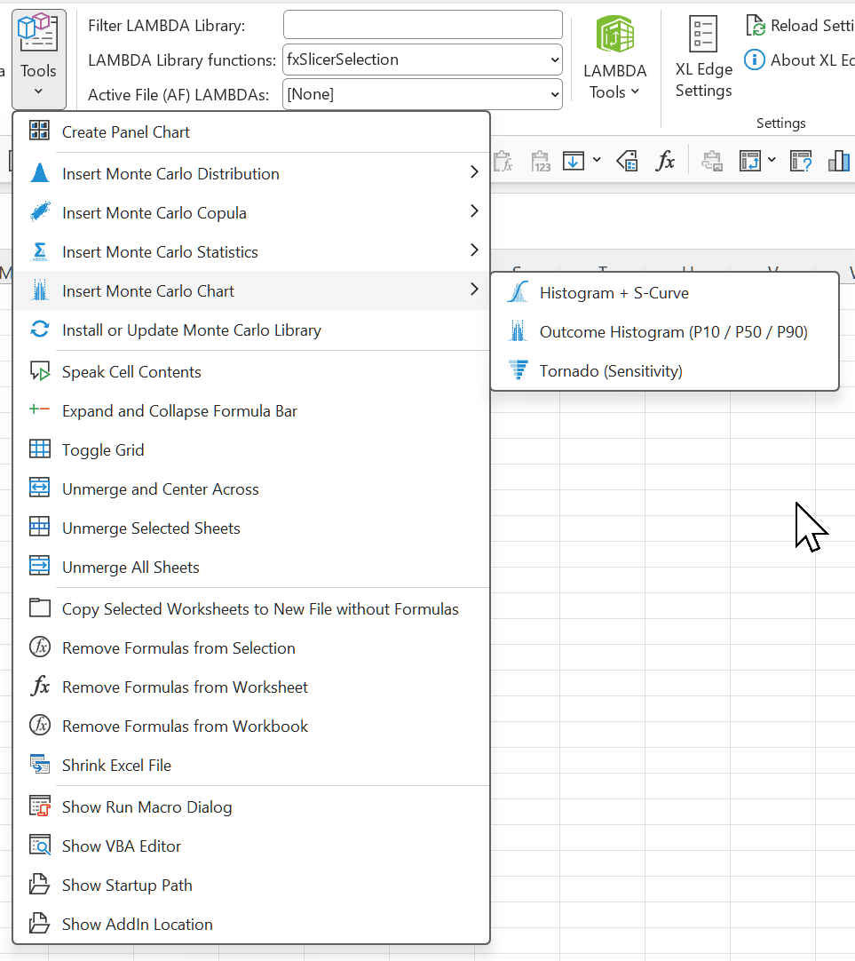Click the Filter LAMBDA Library input field
855x961 pixels.
pyautogui.click(x=423, y=25)
